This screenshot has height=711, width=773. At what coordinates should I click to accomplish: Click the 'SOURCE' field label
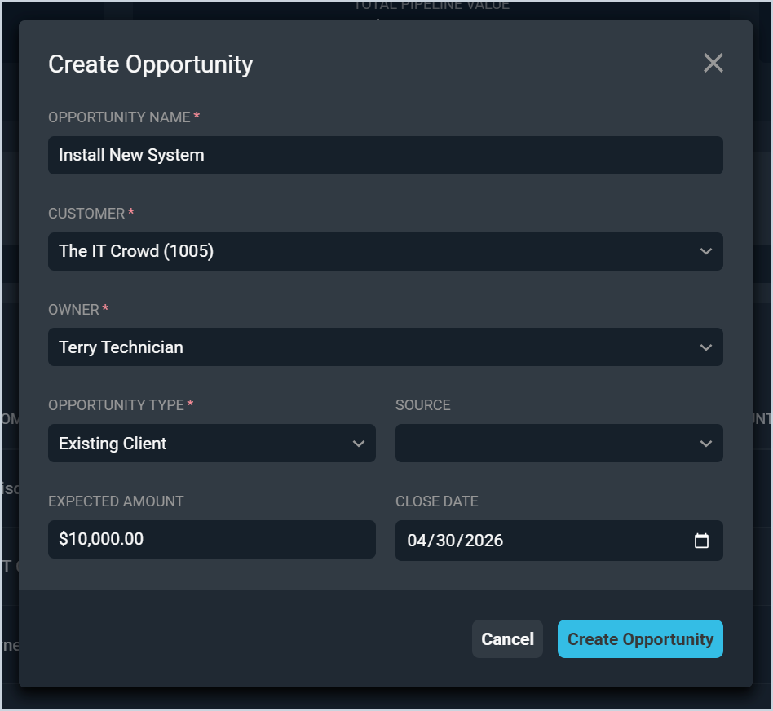422,405
